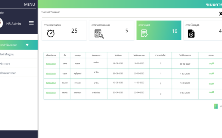Open employee ID 4513552450 link
Image resolution: width=222 pixels, height=138 pixels.
pyautogui.click(x=51, y=74)
